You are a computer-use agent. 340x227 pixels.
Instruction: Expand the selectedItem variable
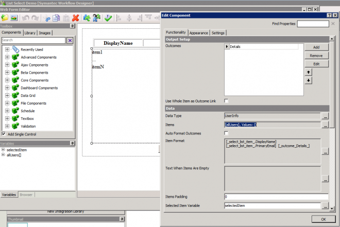click(x=3, y=150)
